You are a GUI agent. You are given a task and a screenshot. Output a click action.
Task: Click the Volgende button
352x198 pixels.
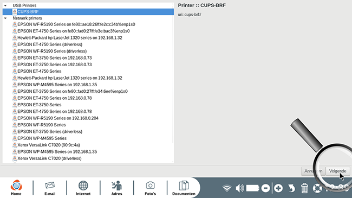pyautogui.click(x=337, y=171)
